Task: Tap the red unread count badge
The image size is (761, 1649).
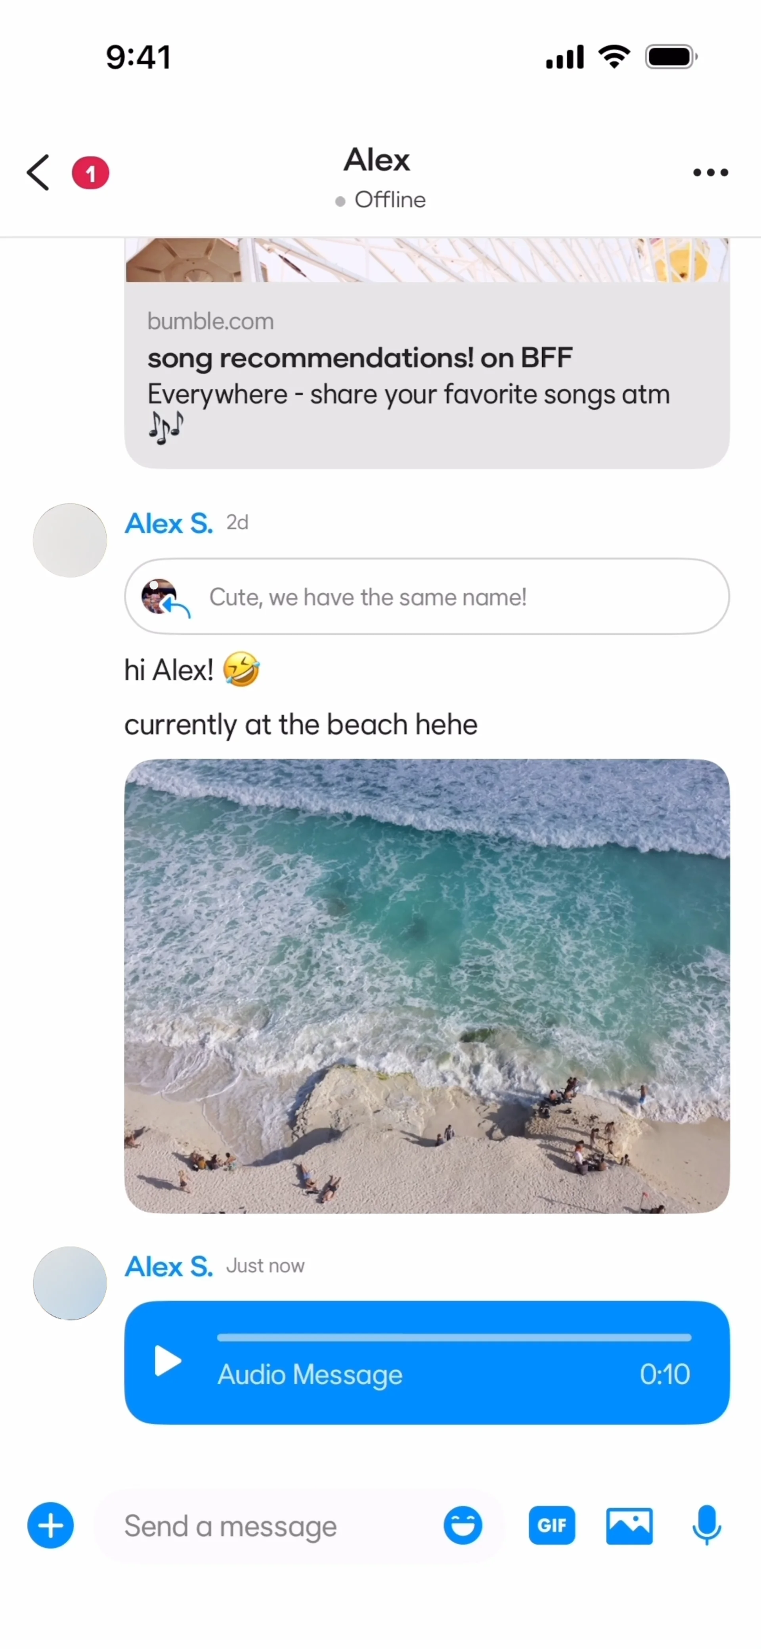Action: click(x=90, y=173)
